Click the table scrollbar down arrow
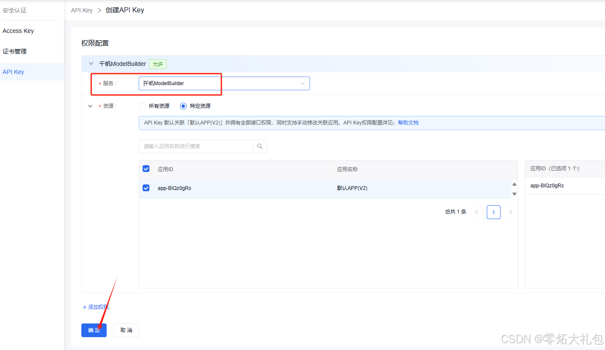Image resolution: width=605 pixels, height=350 pixels. [x=515, y=194]
